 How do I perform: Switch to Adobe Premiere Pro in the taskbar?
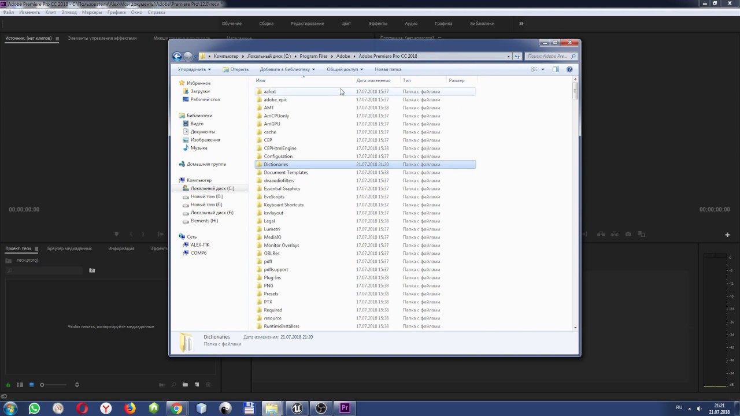point(345,408)
